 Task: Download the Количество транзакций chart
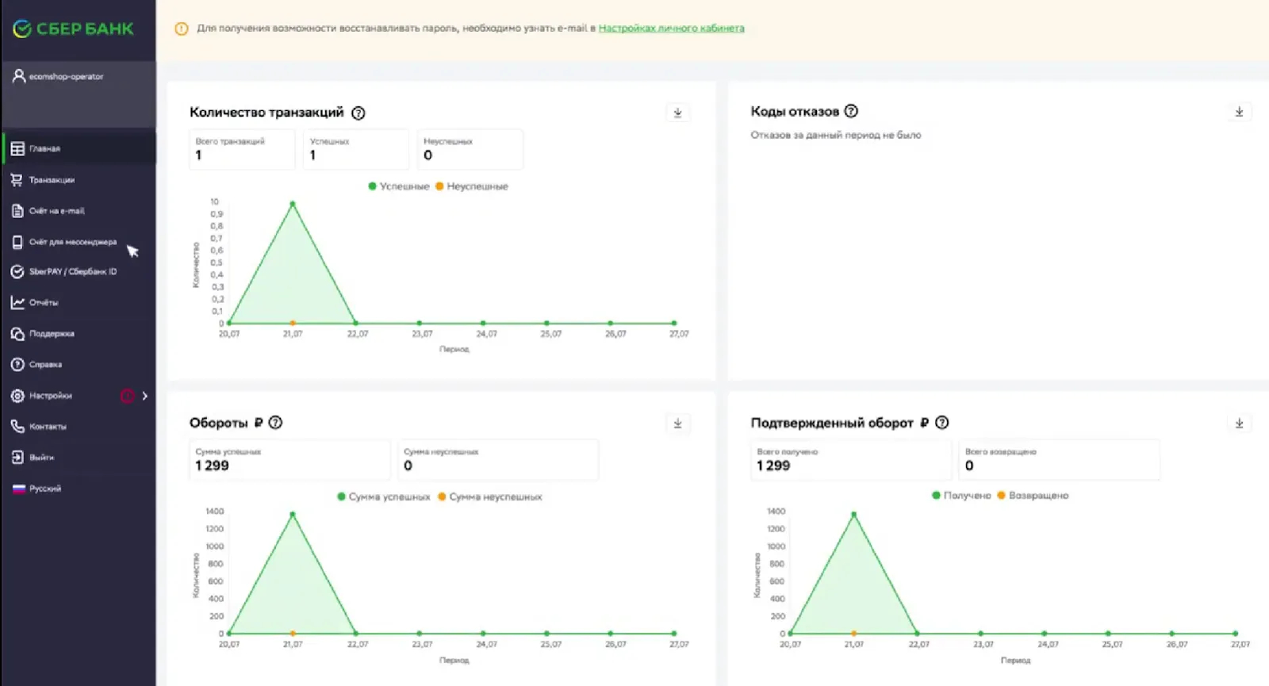pyautogui.click(x=677, y=113)
